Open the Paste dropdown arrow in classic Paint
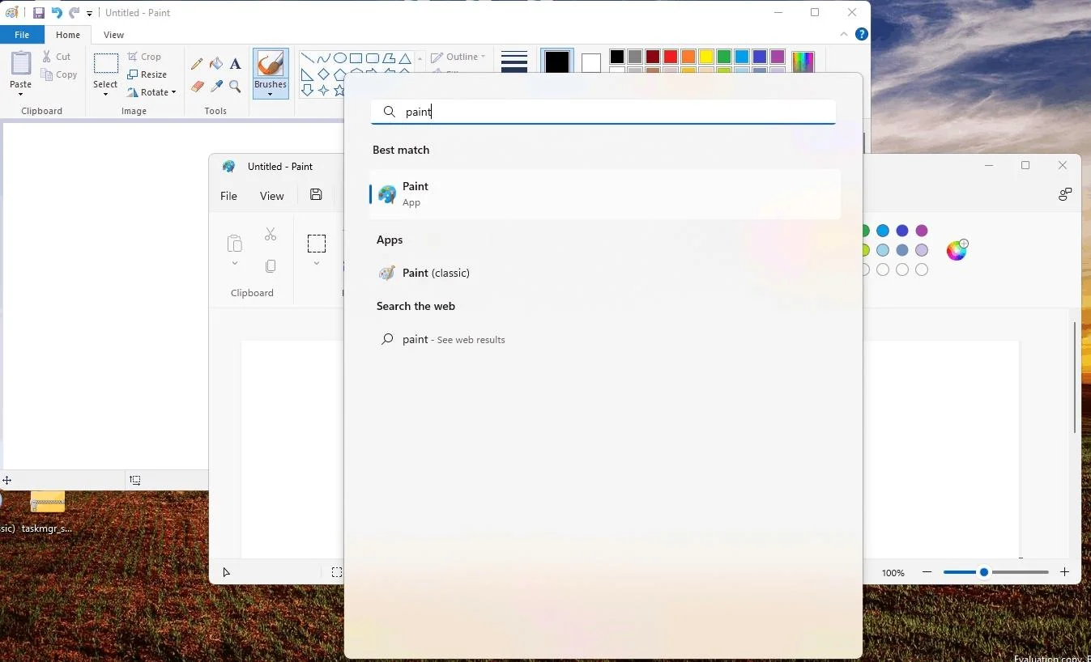Viewport: 1091px width, 662px height. (x=21, y=94)
